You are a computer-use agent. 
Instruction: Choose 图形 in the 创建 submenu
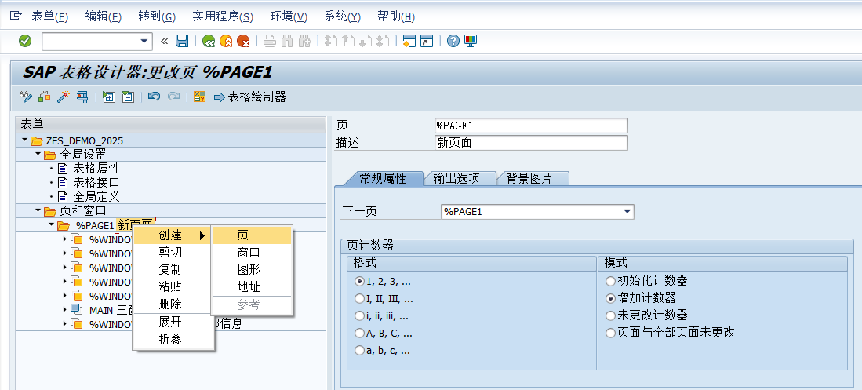click(x=252, y=269)
